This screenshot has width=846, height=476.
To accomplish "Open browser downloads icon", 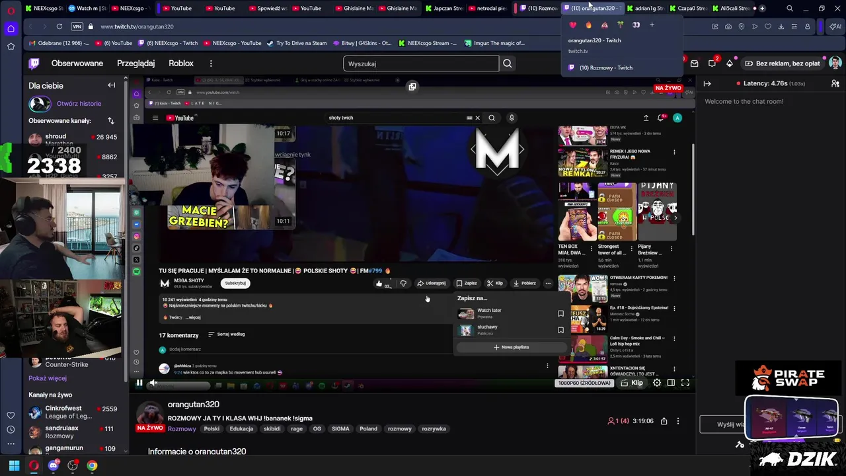I will pyautogui.click(x=781, y=26).
